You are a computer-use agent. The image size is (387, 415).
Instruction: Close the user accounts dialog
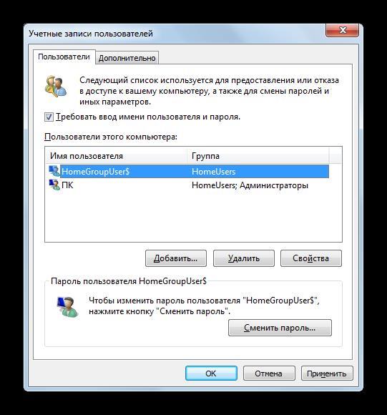click(x=343, y=30)
